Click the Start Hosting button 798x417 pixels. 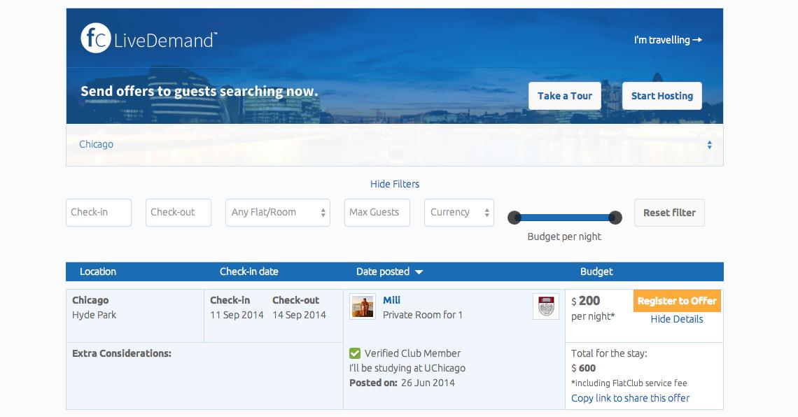[x=662, y=96]
